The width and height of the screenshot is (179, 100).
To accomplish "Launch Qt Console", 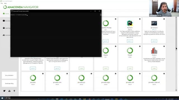I will click(154, 41).
